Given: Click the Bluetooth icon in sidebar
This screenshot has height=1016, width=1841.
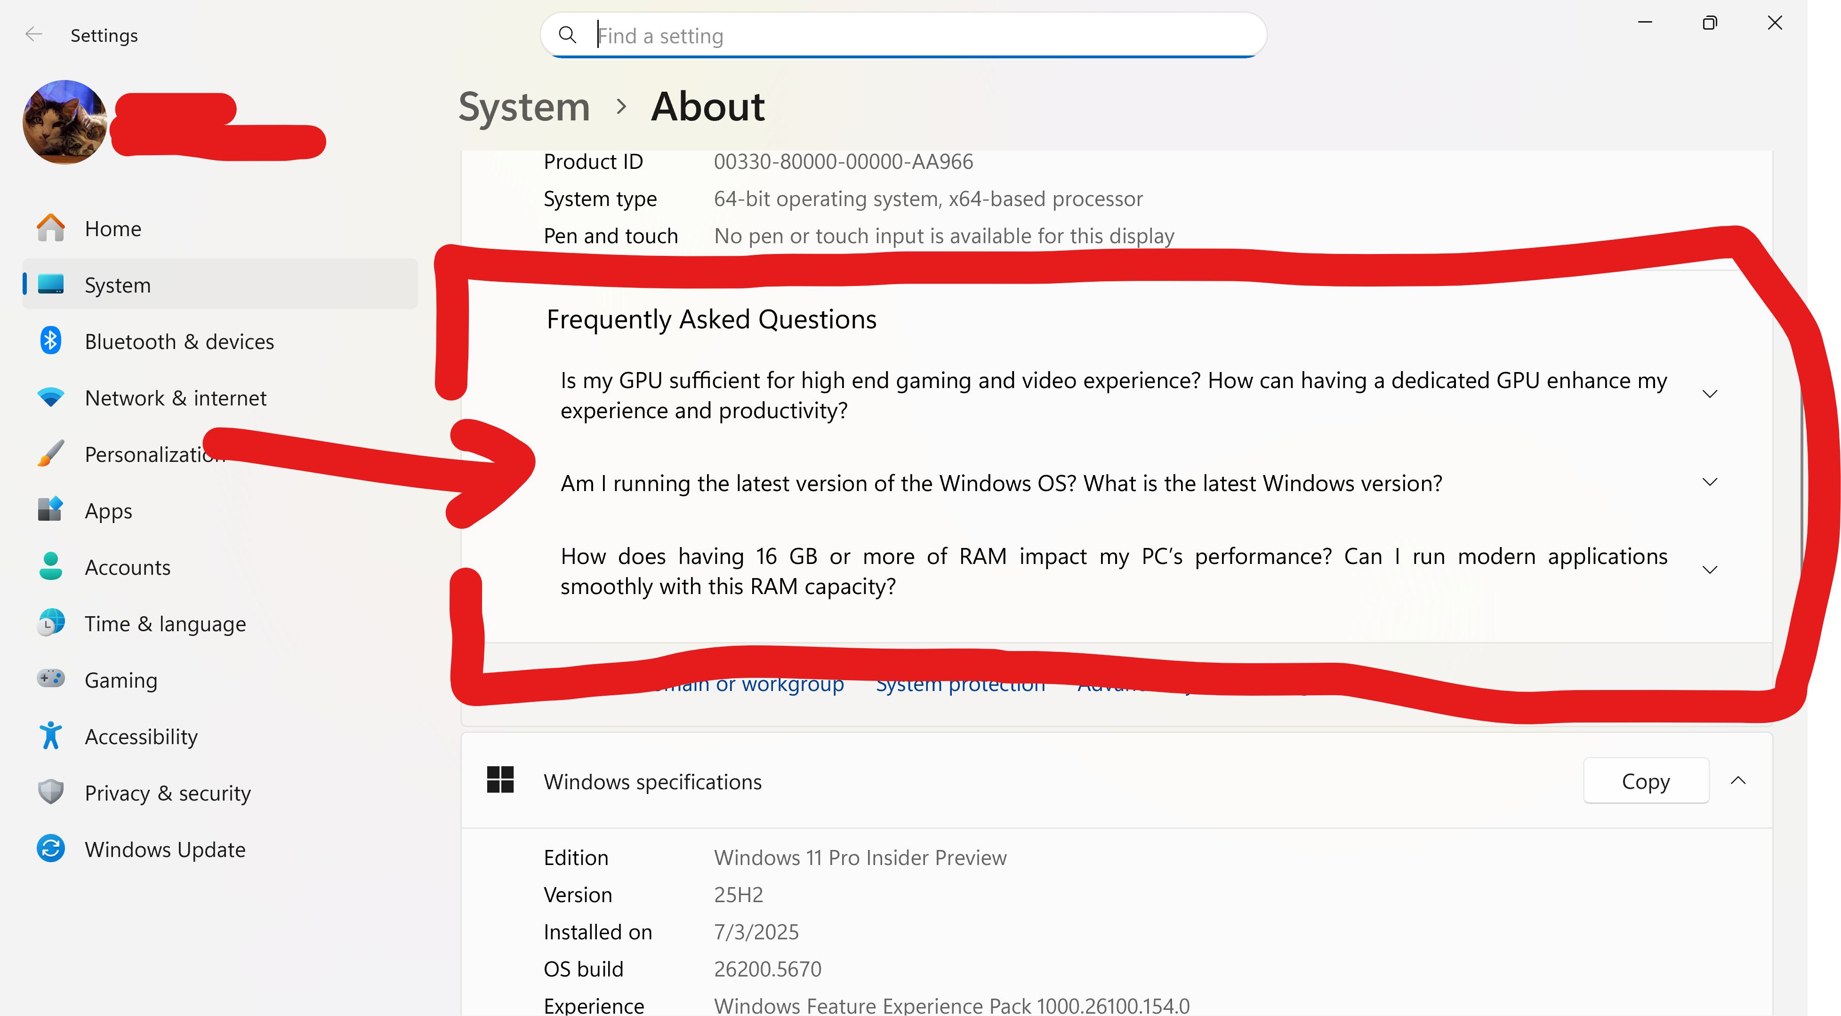Looking at the screenshot, I should 51,341.
